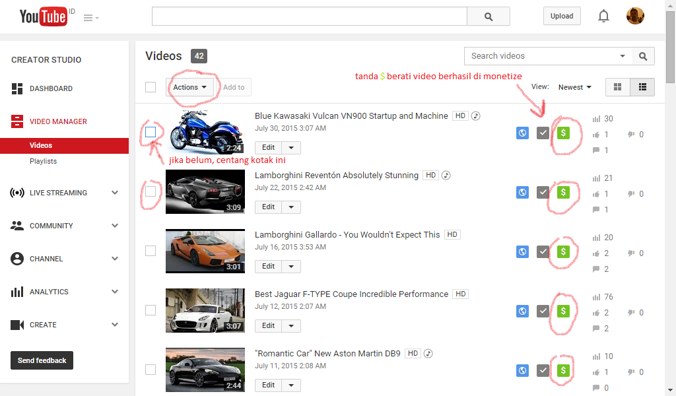Click the Search videos magnifier button
Viewport: 676px width, 396px height.
643,56
